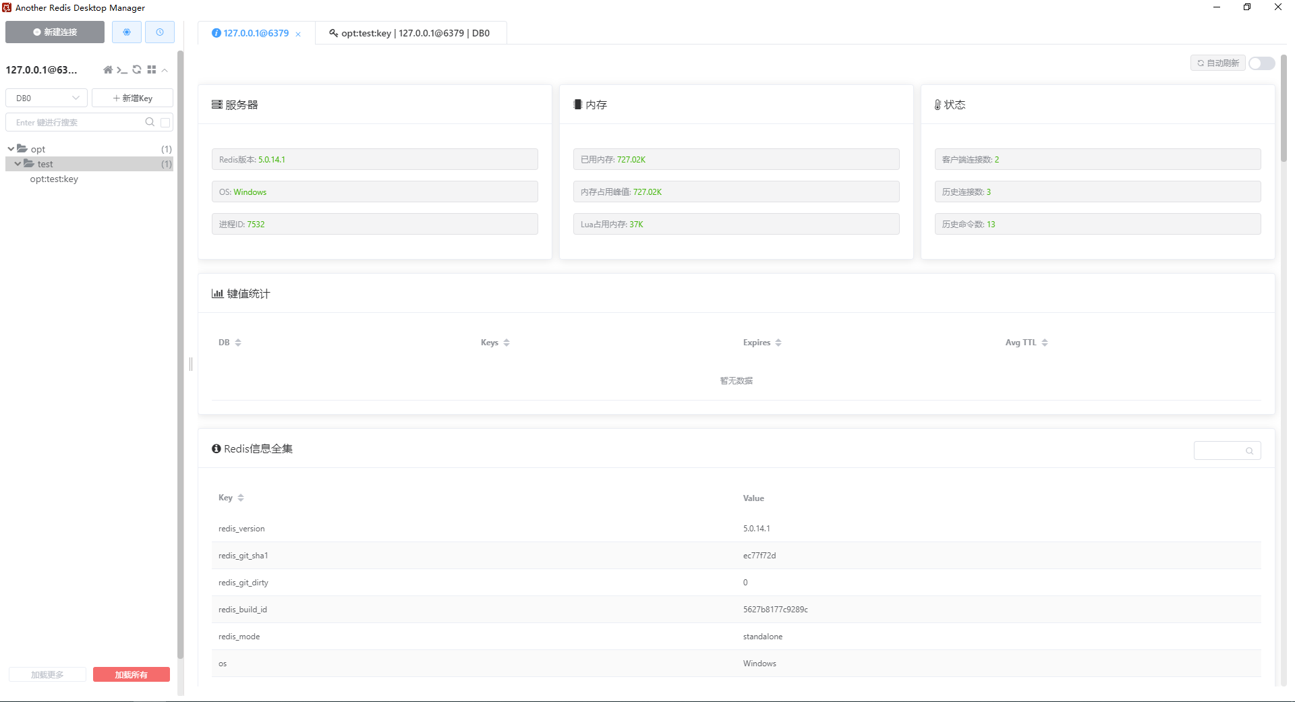Screen dimensions: 1295x702
Task: Close the 127.0.0.1@6379 tab
Action: tap(298, 34)
